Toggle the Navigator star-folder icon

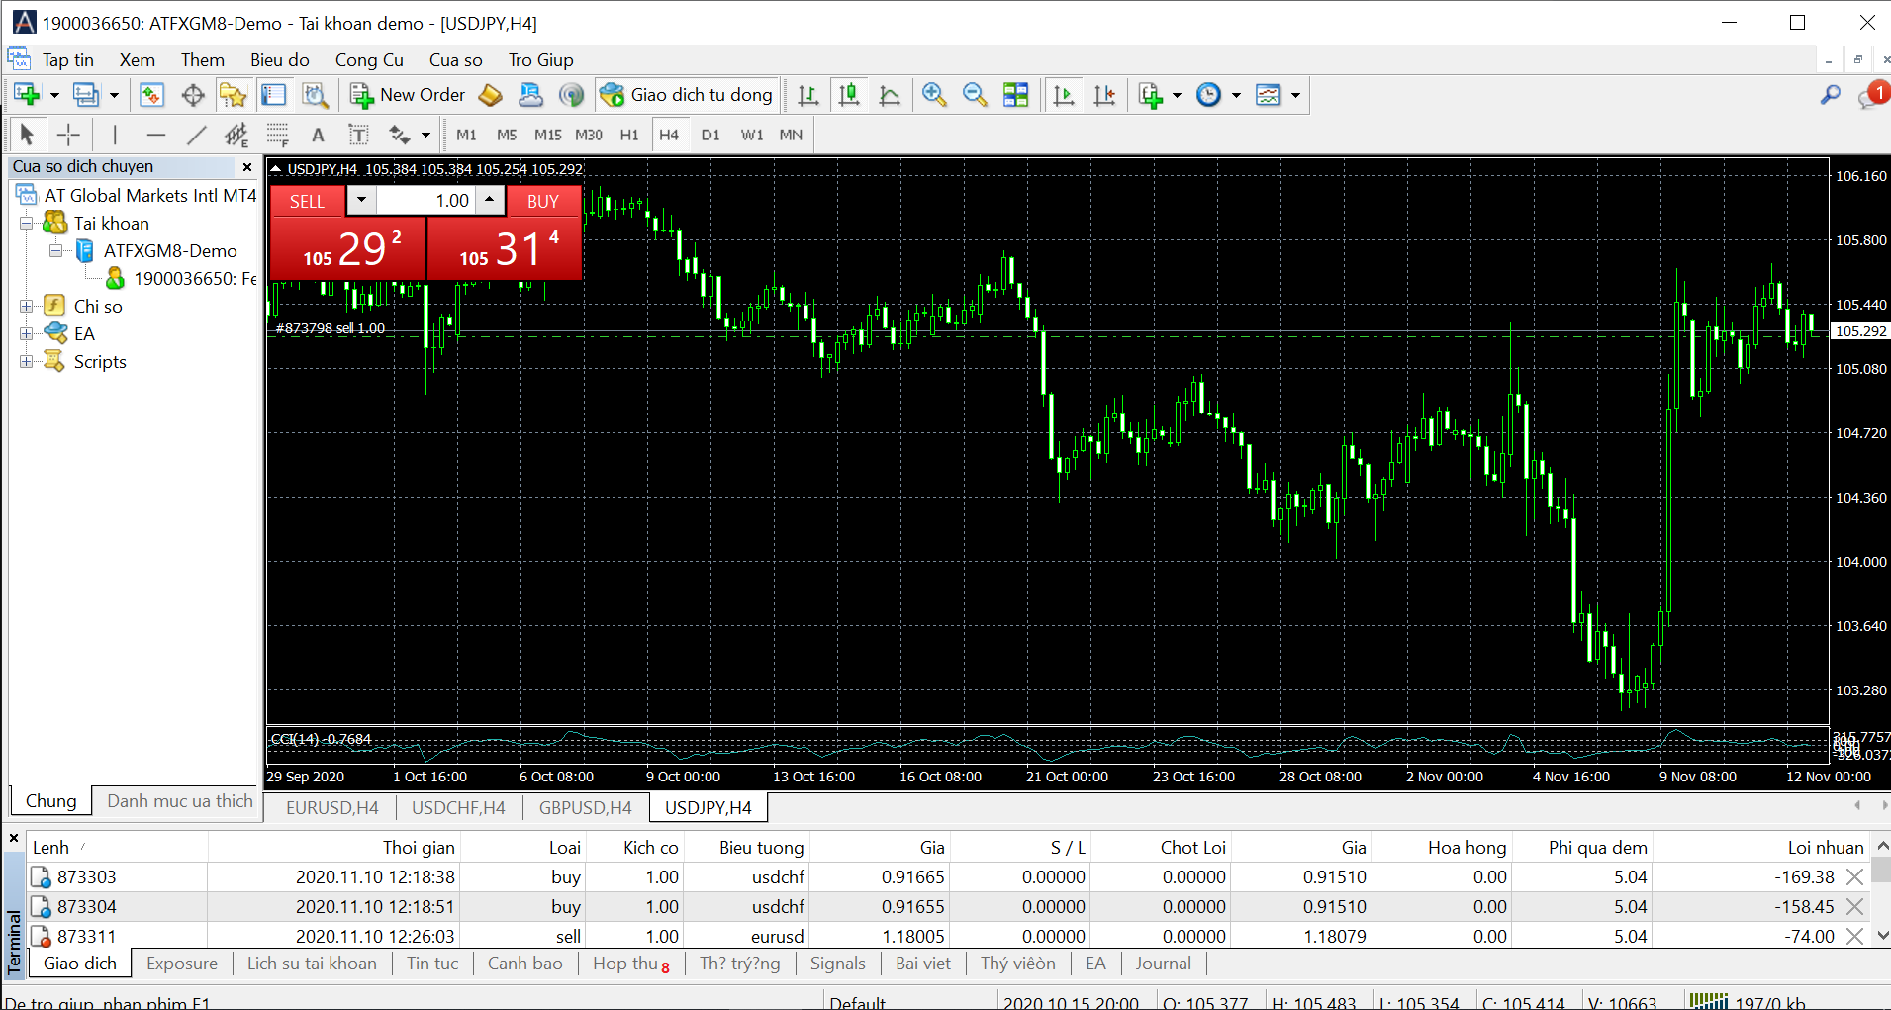click(x=233, y=95)
